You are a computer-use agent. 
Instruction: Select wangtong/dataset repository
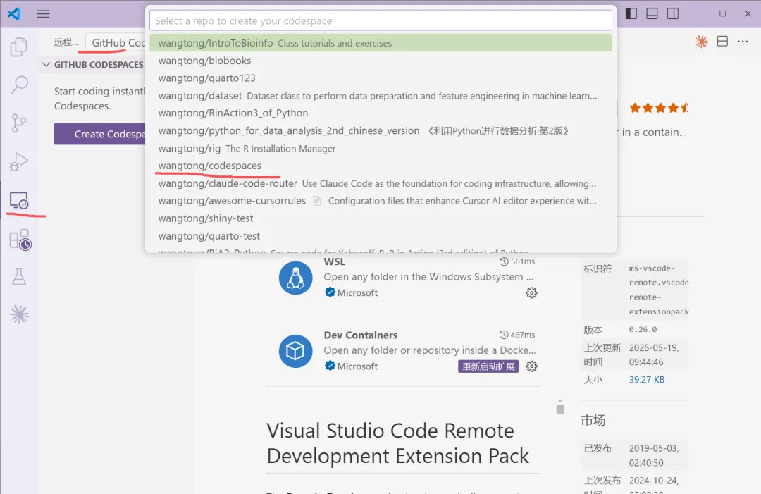click(380, 96)
